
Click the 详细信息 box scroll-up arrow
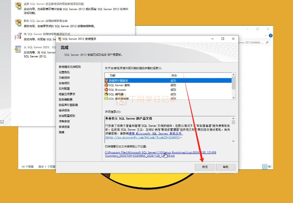pyautogui.click(x=233, y=118)
